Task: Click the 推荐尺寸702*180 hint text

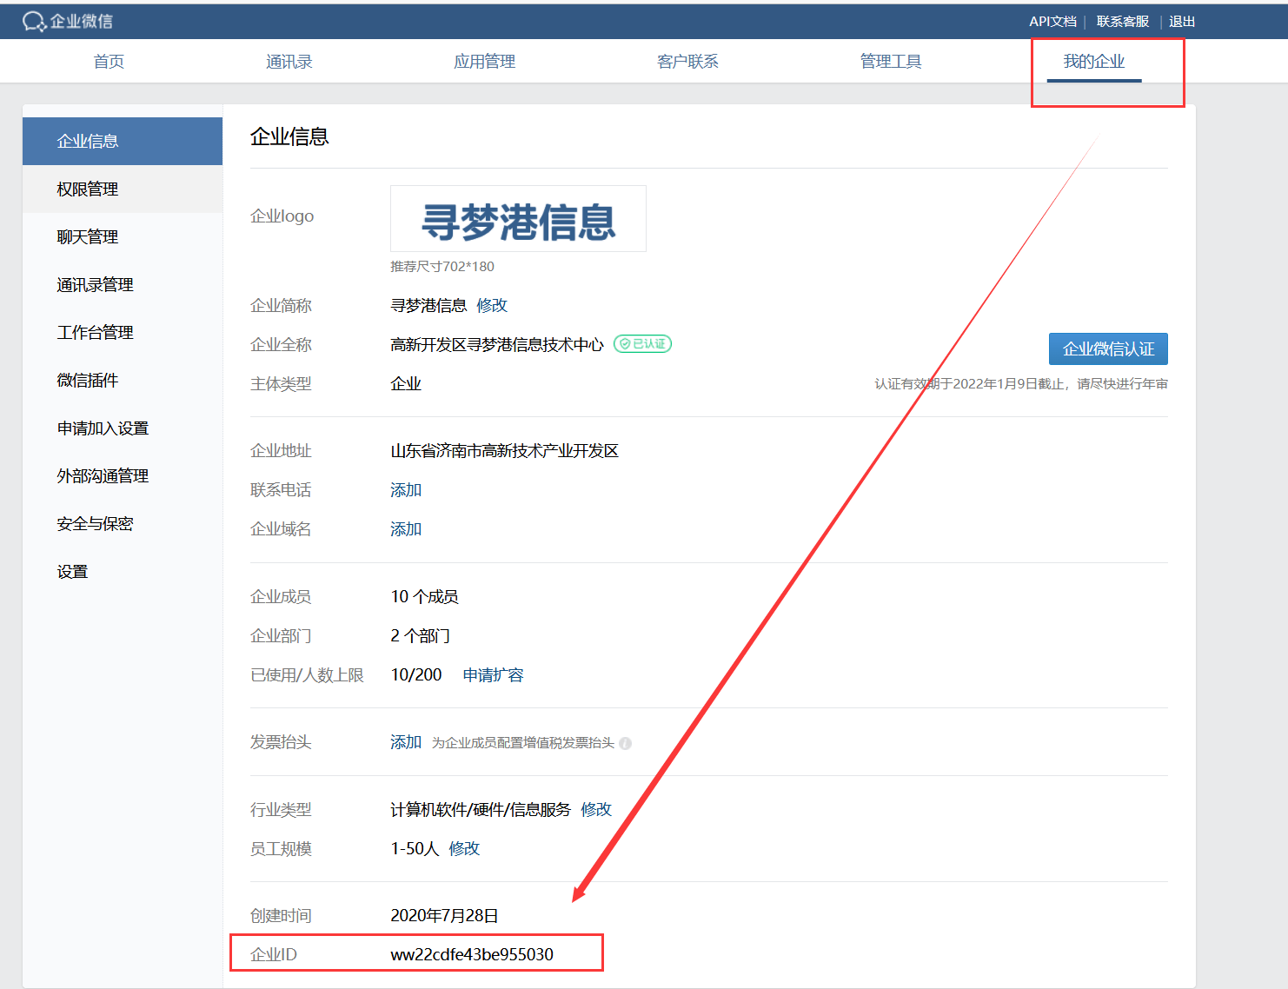Action: click(x=442, y=266)
